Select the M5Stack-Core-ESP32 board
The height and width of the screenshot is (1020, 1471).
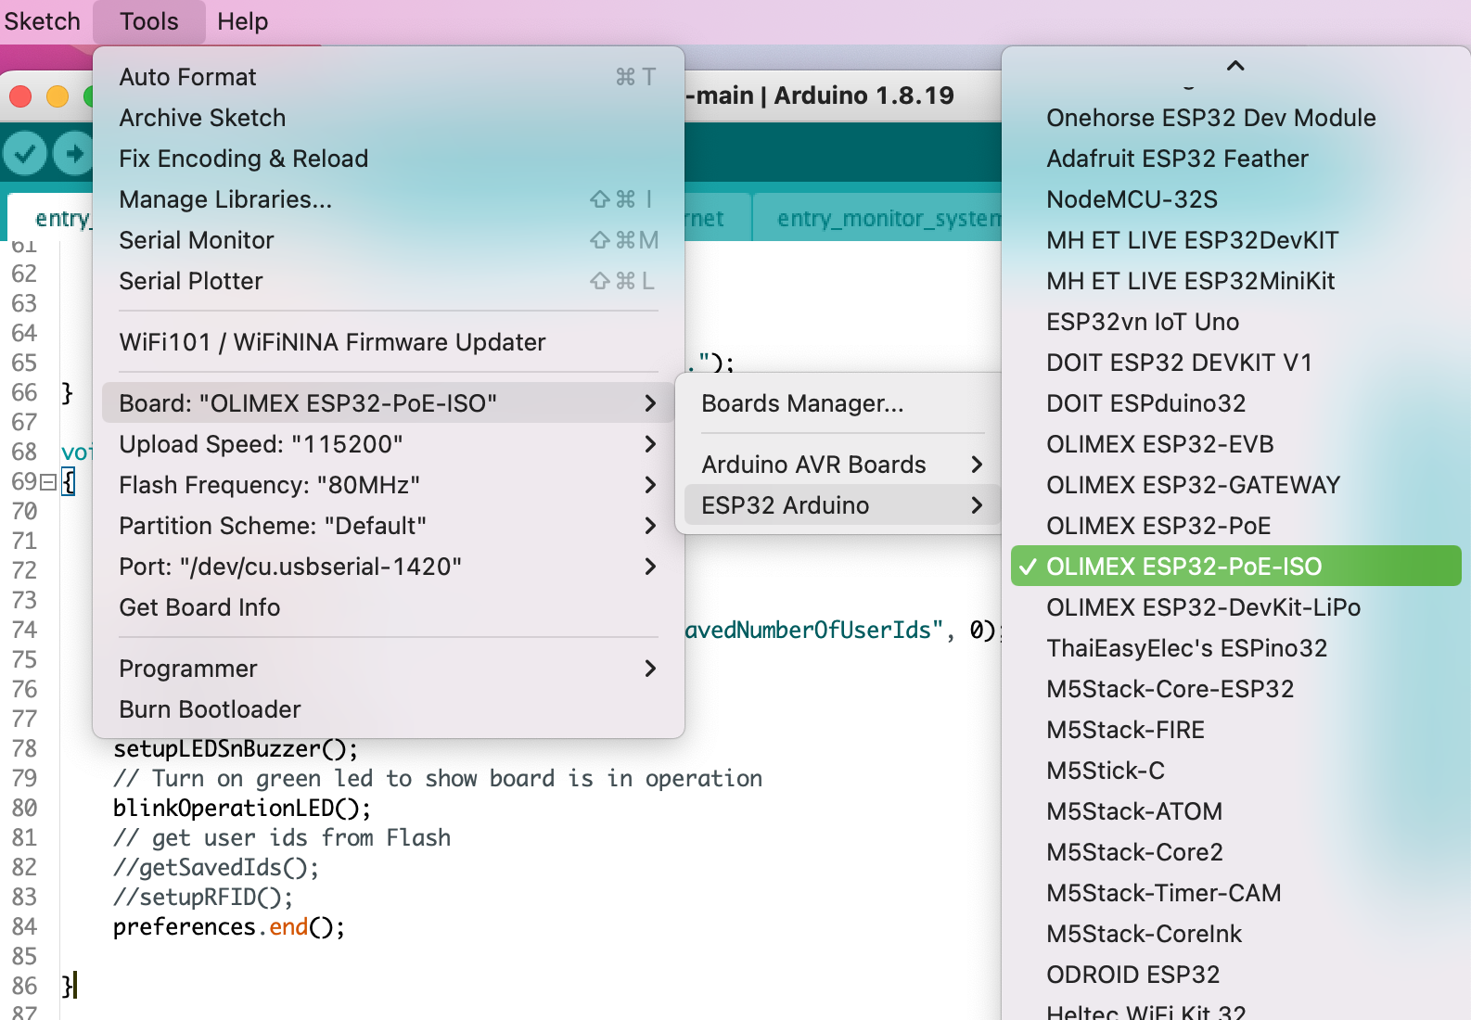[1236, 689]
